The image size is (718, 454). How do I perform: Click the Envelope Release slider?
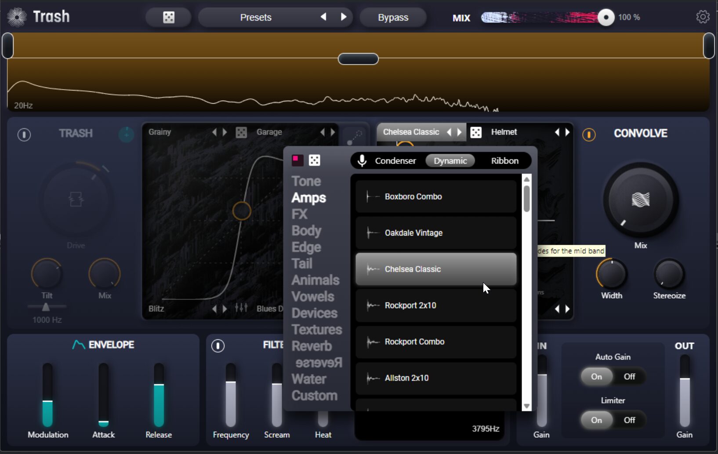159,395
